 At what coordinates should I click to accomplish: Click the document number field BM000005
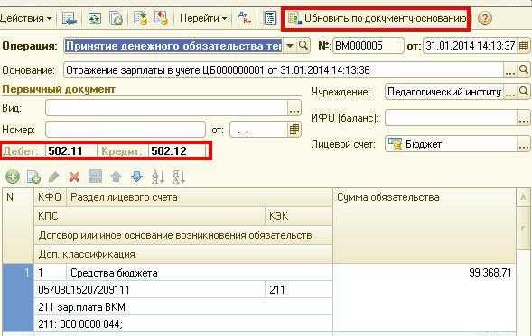[x=369, y=46]
